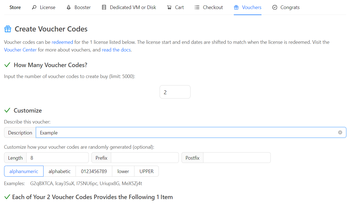Open the Store tab
Image resolution: width=354 pixels, height=204 pixels.
click(15, 7)
